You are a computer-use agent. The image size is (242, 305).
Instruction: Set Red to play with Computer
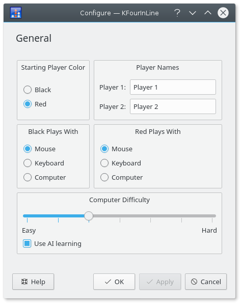(121, 177)
